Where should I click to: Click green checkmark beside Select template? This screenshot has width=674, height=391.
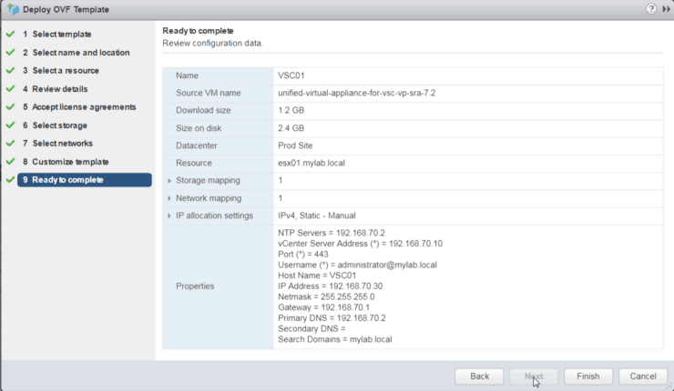coord(9,35)
